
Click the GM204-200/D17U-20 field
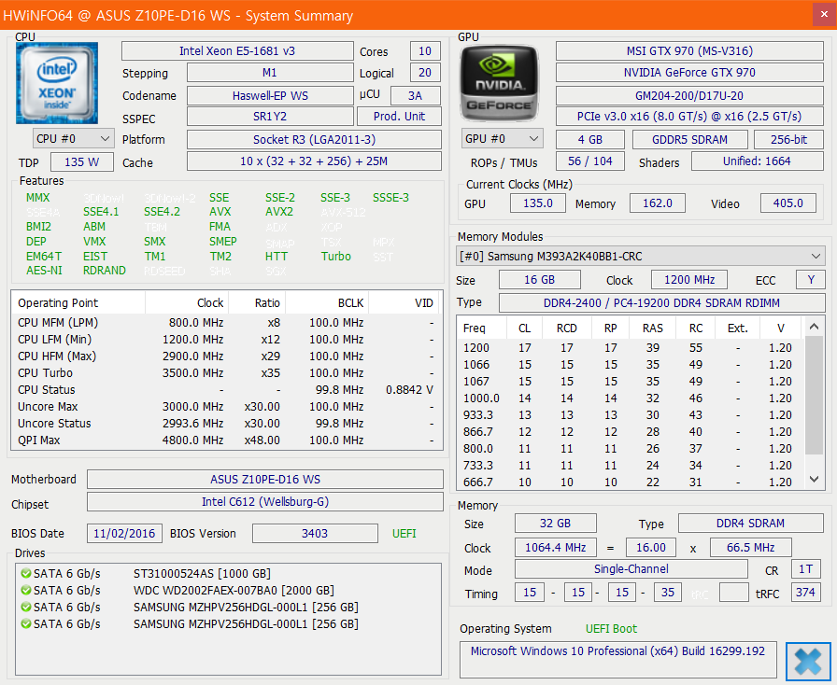[689, 96]
